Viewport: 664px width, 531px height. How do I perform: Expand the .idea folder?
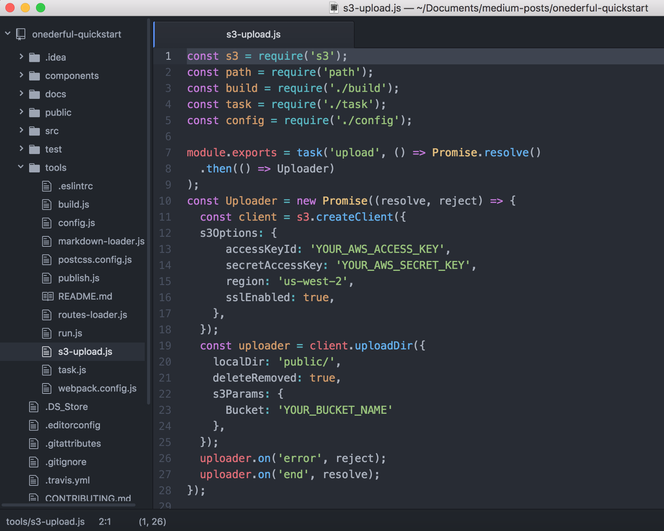(x=21, y=57)
